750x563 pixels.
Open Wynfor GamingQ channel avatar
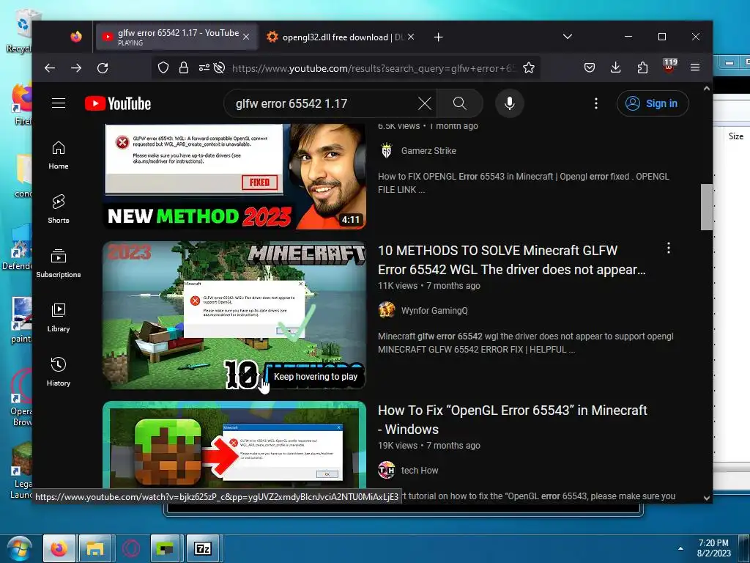pyautogui.click(x=387, y=310)
